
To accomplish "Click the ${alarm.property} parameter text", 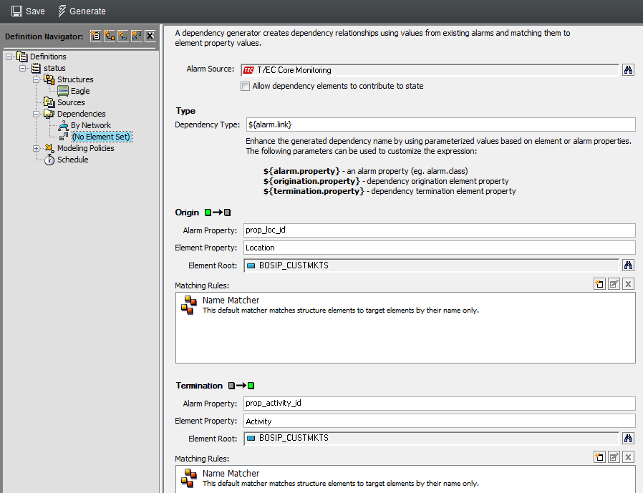I will (301, 171).
